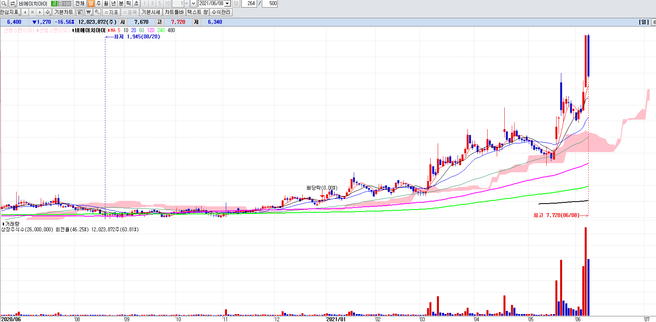The width and height of the screenshot is (656, 322).
Task: Click the date field 2021/06/08
Action: click(211, 3)
